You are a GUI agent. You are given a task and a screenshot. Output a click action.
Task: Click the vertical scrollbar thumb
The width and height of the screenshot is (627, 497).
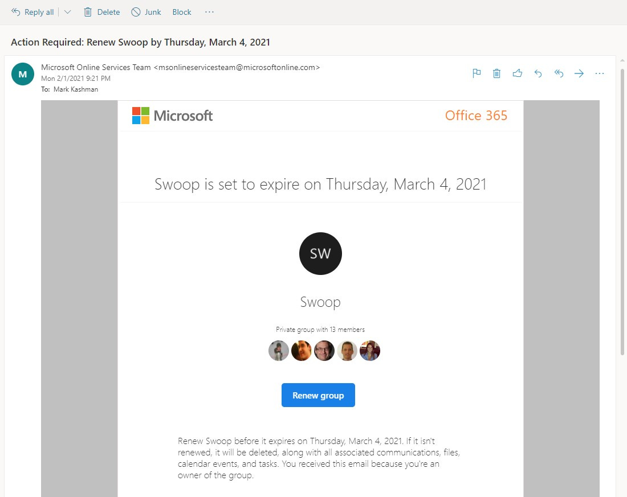pos(622,212)
